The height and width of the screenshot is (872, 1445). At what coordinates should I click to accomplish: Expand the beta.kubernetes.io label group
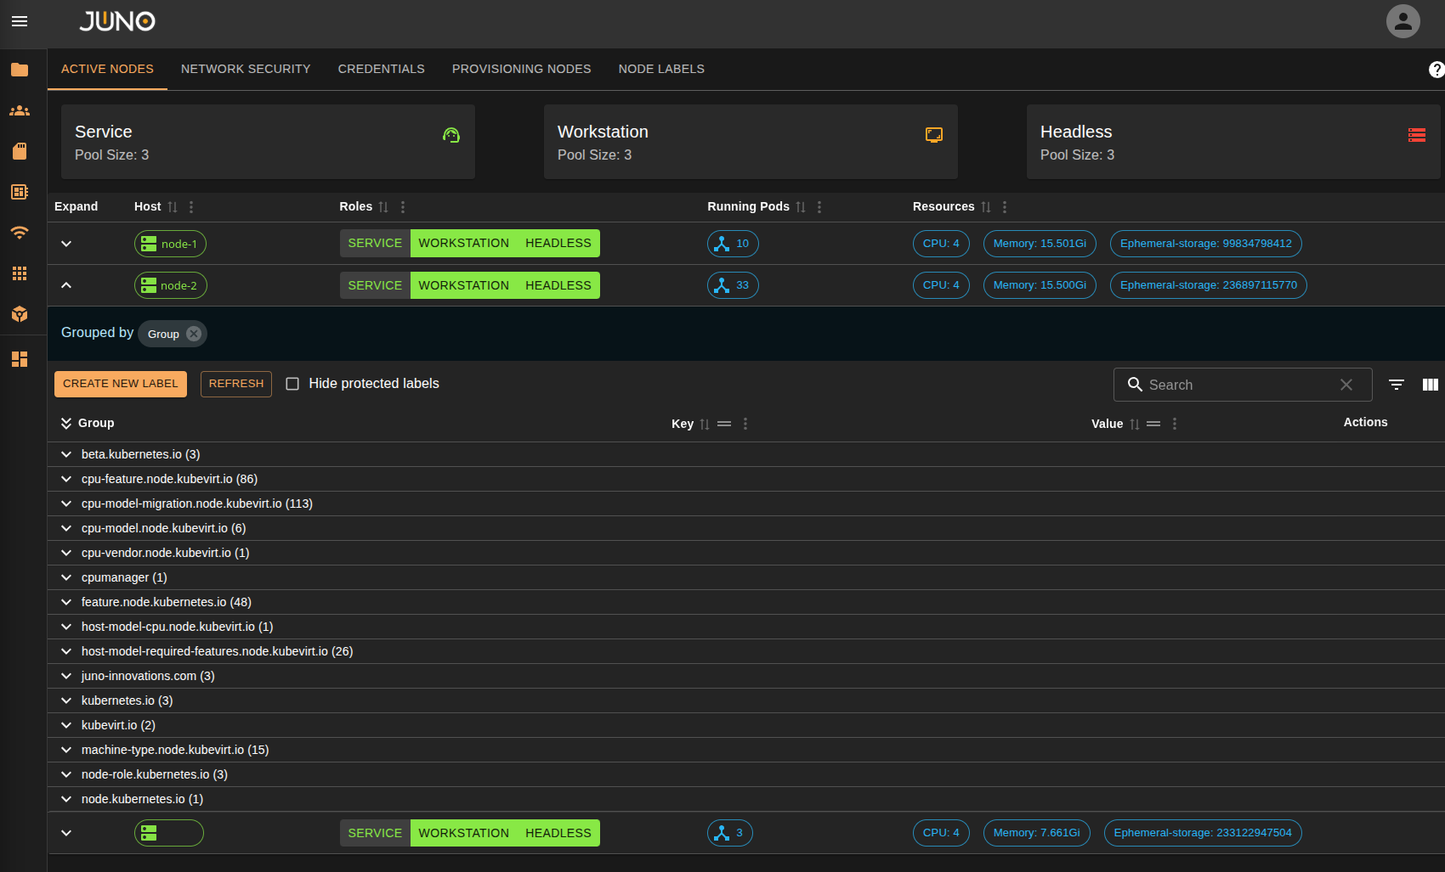[66, 454]
